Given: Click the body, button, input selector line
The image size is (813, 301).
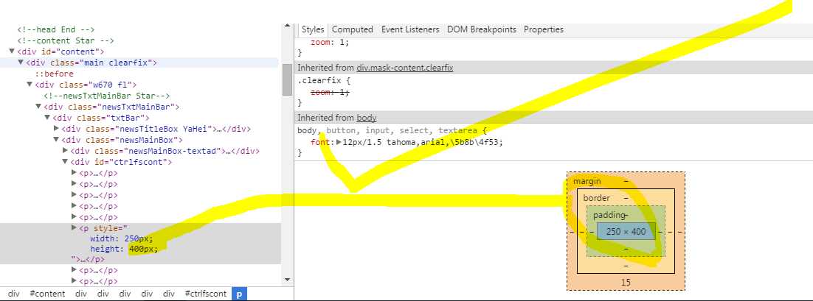Looking at the screenshot, I should point(392,130).
